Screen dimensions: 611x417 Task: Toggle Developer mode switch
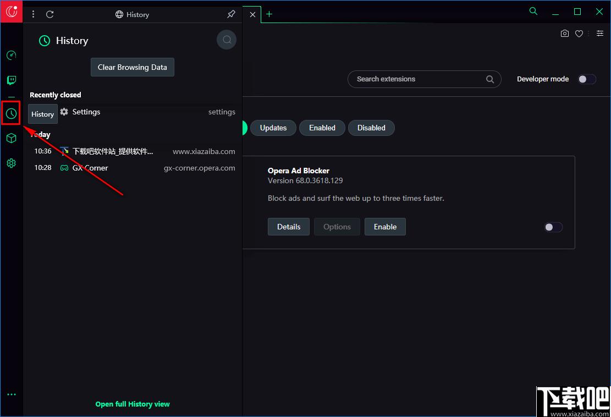click(x=587, y=79)
